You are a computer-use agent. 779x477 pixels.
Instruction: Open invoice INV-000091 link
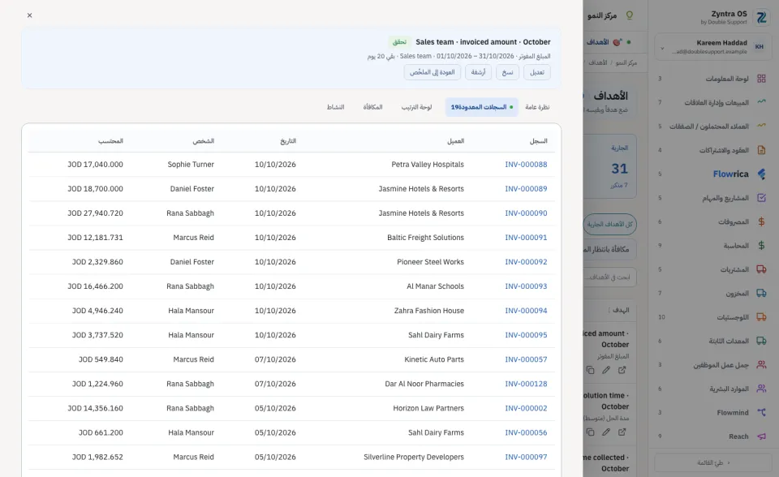click(526, 238)
